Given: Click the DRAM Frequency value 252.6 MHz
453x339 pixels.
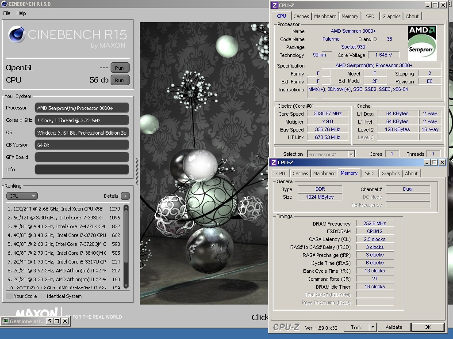Looking at the screenshot, I should (375, 223).
